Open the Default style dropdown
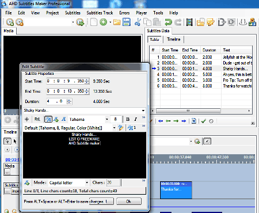 pyautogui.click(x=114, y=128)
